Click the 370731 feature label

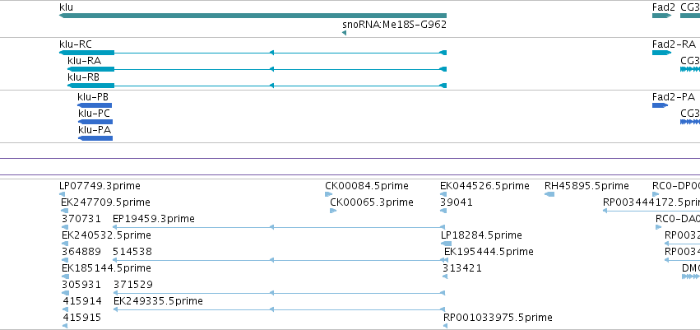(81, 219)
